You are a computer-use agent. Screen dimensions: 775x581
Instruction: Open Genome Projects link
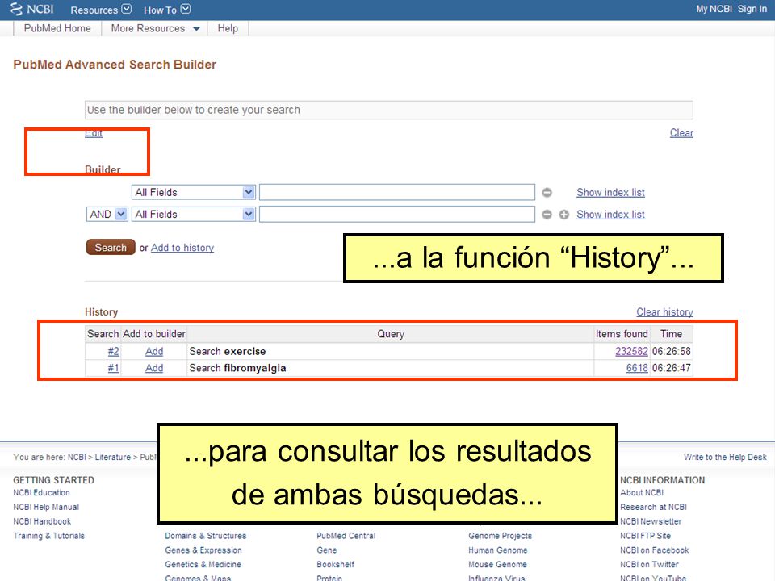501,536
